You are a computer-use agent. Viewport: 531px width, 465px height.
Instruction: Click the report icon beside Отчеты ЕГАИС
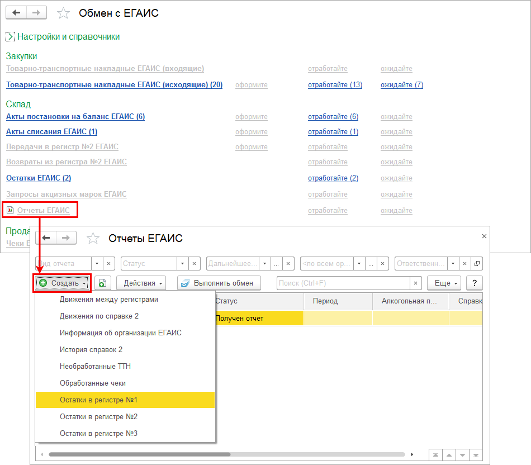[x=10, y=210]
